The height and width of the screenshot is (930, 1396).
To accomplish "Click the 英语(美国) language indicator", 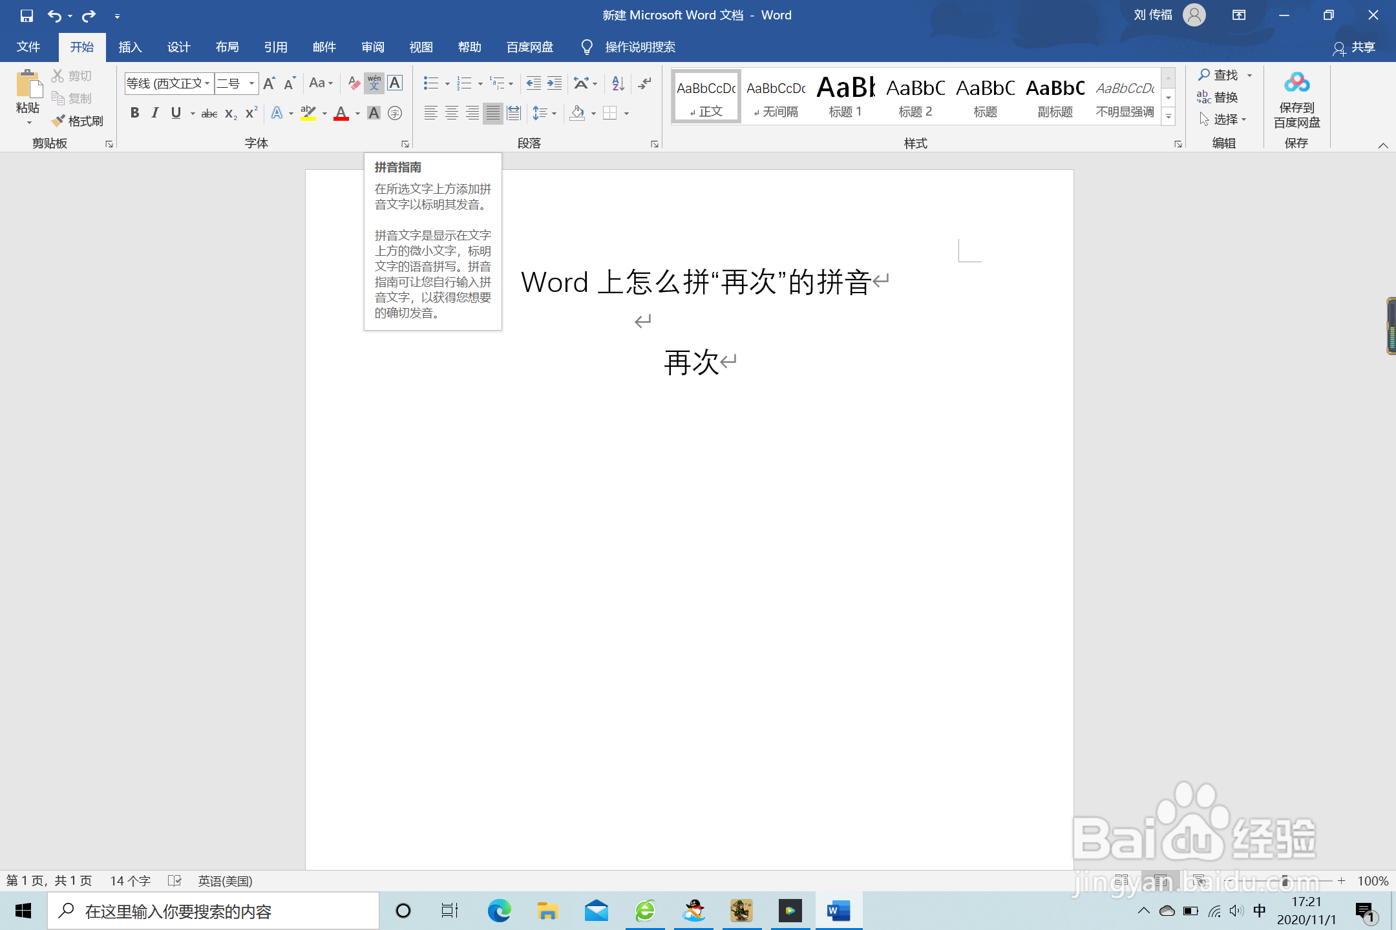I will (225, 881).
